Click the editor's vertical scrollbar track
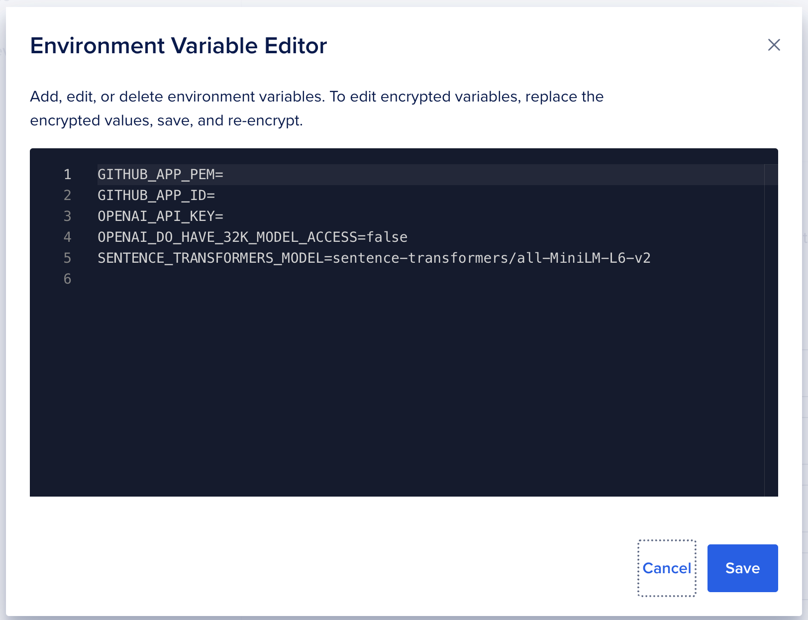The image size is (808, 620). click(771, 330)
